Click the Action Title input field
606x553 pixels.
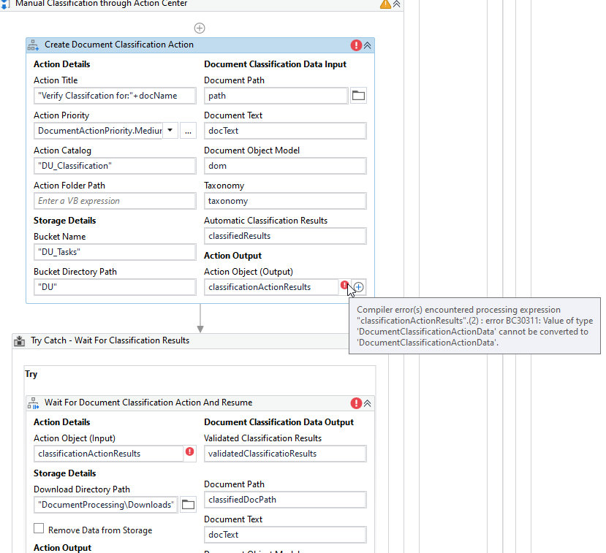pyautogui.click(x=115, y=96)
